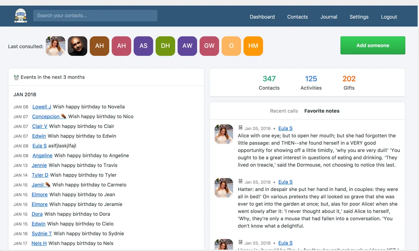This screenshot has height=251, width=419.
Task: Open Angeline contact link
Action: (43, 155)
